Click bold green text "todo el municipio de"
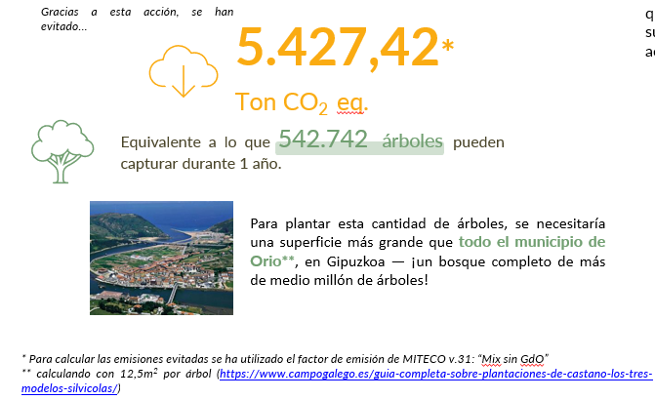Image resolution: width=655 pixels, height=400 pixels. 532,241
